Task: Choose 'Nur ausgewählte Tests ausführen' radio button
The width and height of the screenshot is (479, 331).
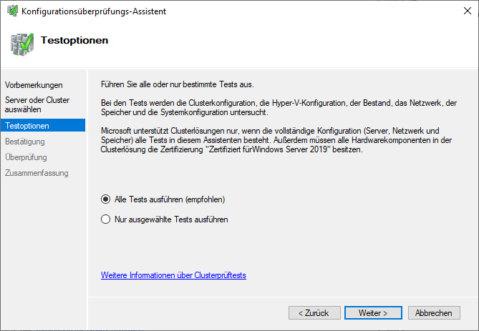Action: 106,219
